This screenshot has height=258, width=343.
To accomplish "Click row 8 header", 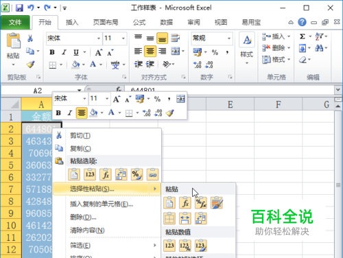I will pos(11,201).
